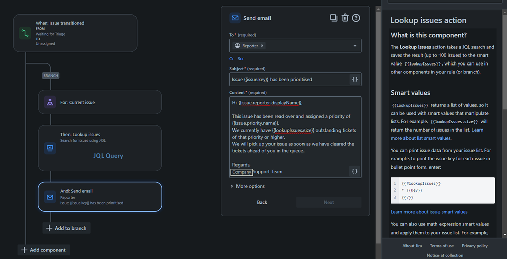Open Notice at collection link
The width and height of the screenshot is (507, 259).
click(x=445, y=255)
